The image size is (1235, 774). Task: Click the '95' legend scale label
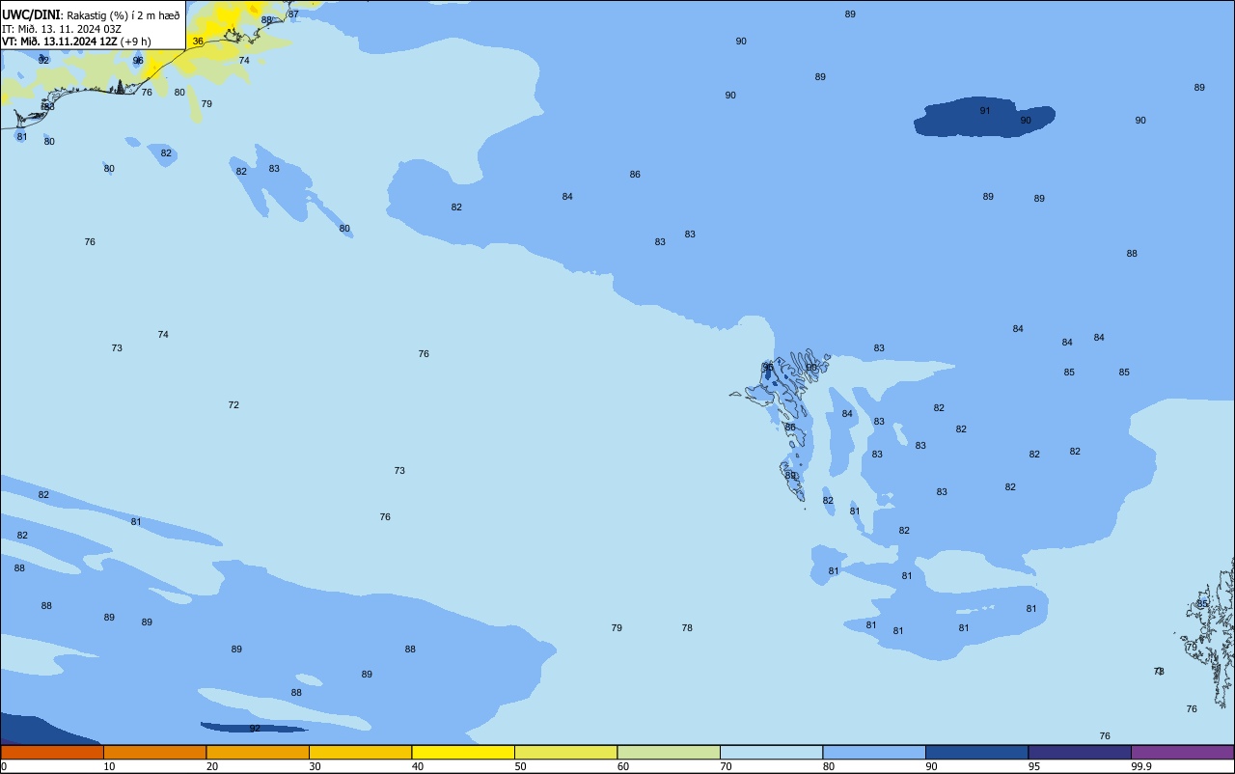[1034, 766]
